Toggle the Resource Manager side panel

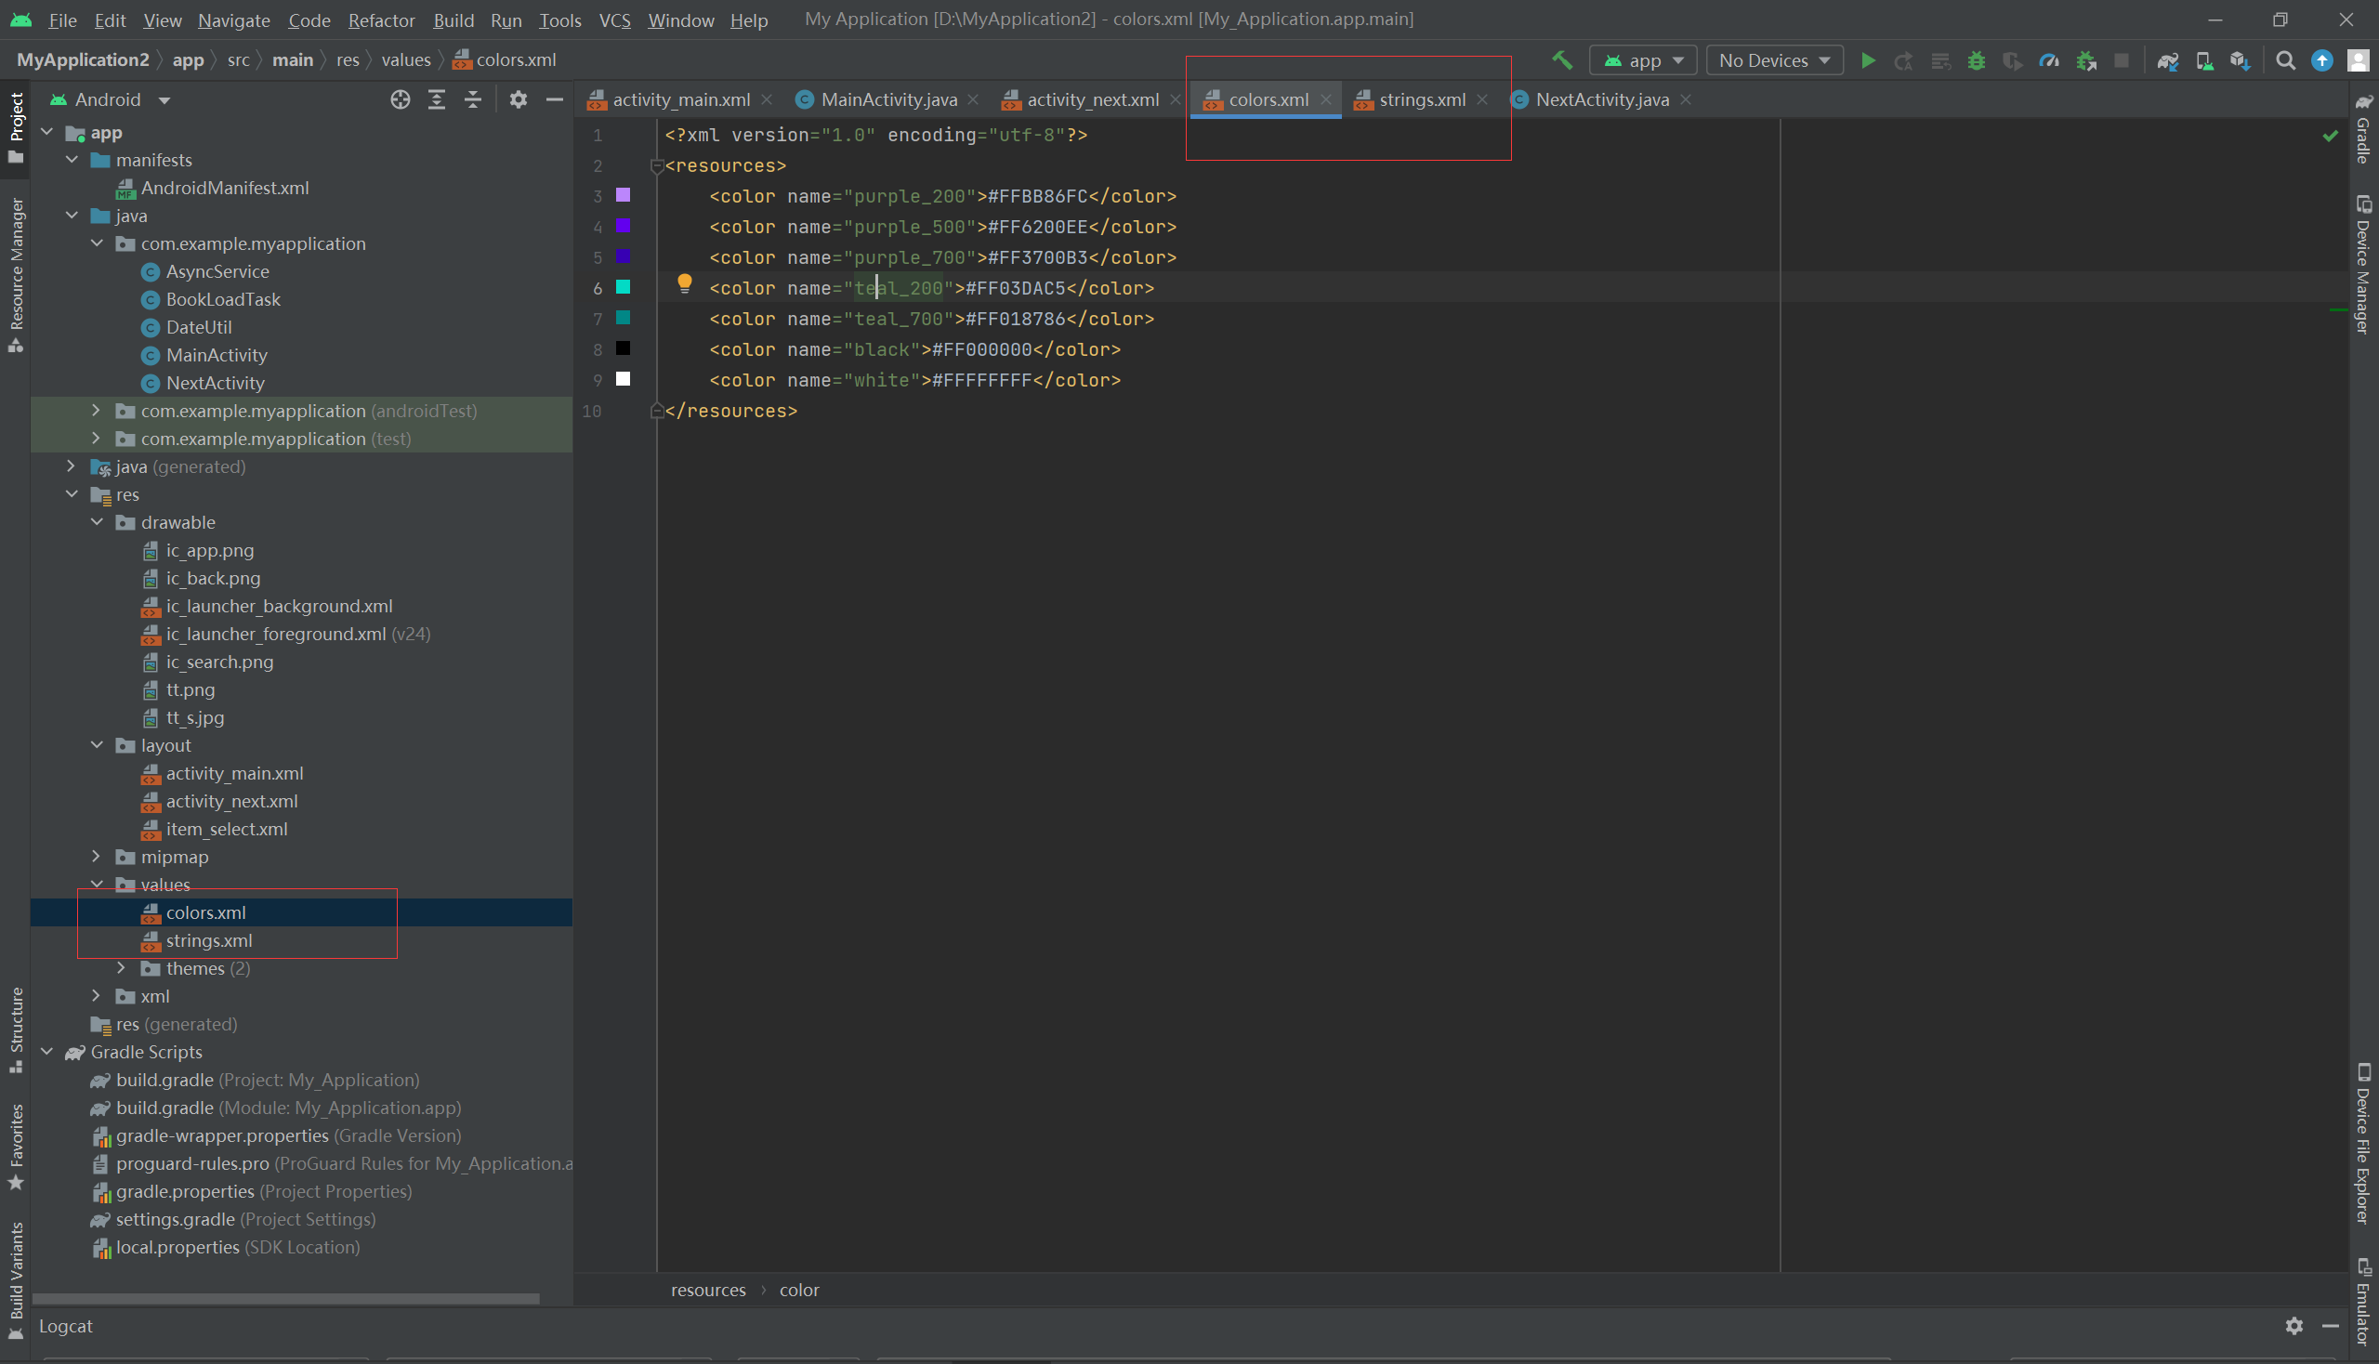pyautogui.click(x=16, y=273)
